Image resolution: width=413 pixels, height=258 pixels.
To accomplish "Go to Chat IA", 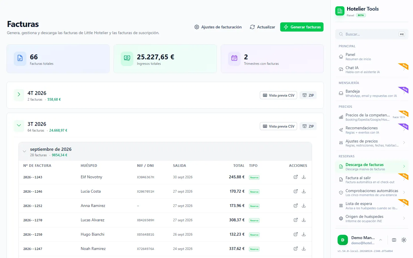I will [372, 70].
